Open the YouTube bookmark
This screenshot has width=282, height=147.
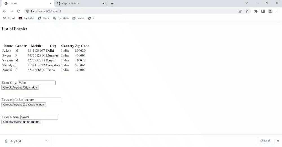(26, 18)
